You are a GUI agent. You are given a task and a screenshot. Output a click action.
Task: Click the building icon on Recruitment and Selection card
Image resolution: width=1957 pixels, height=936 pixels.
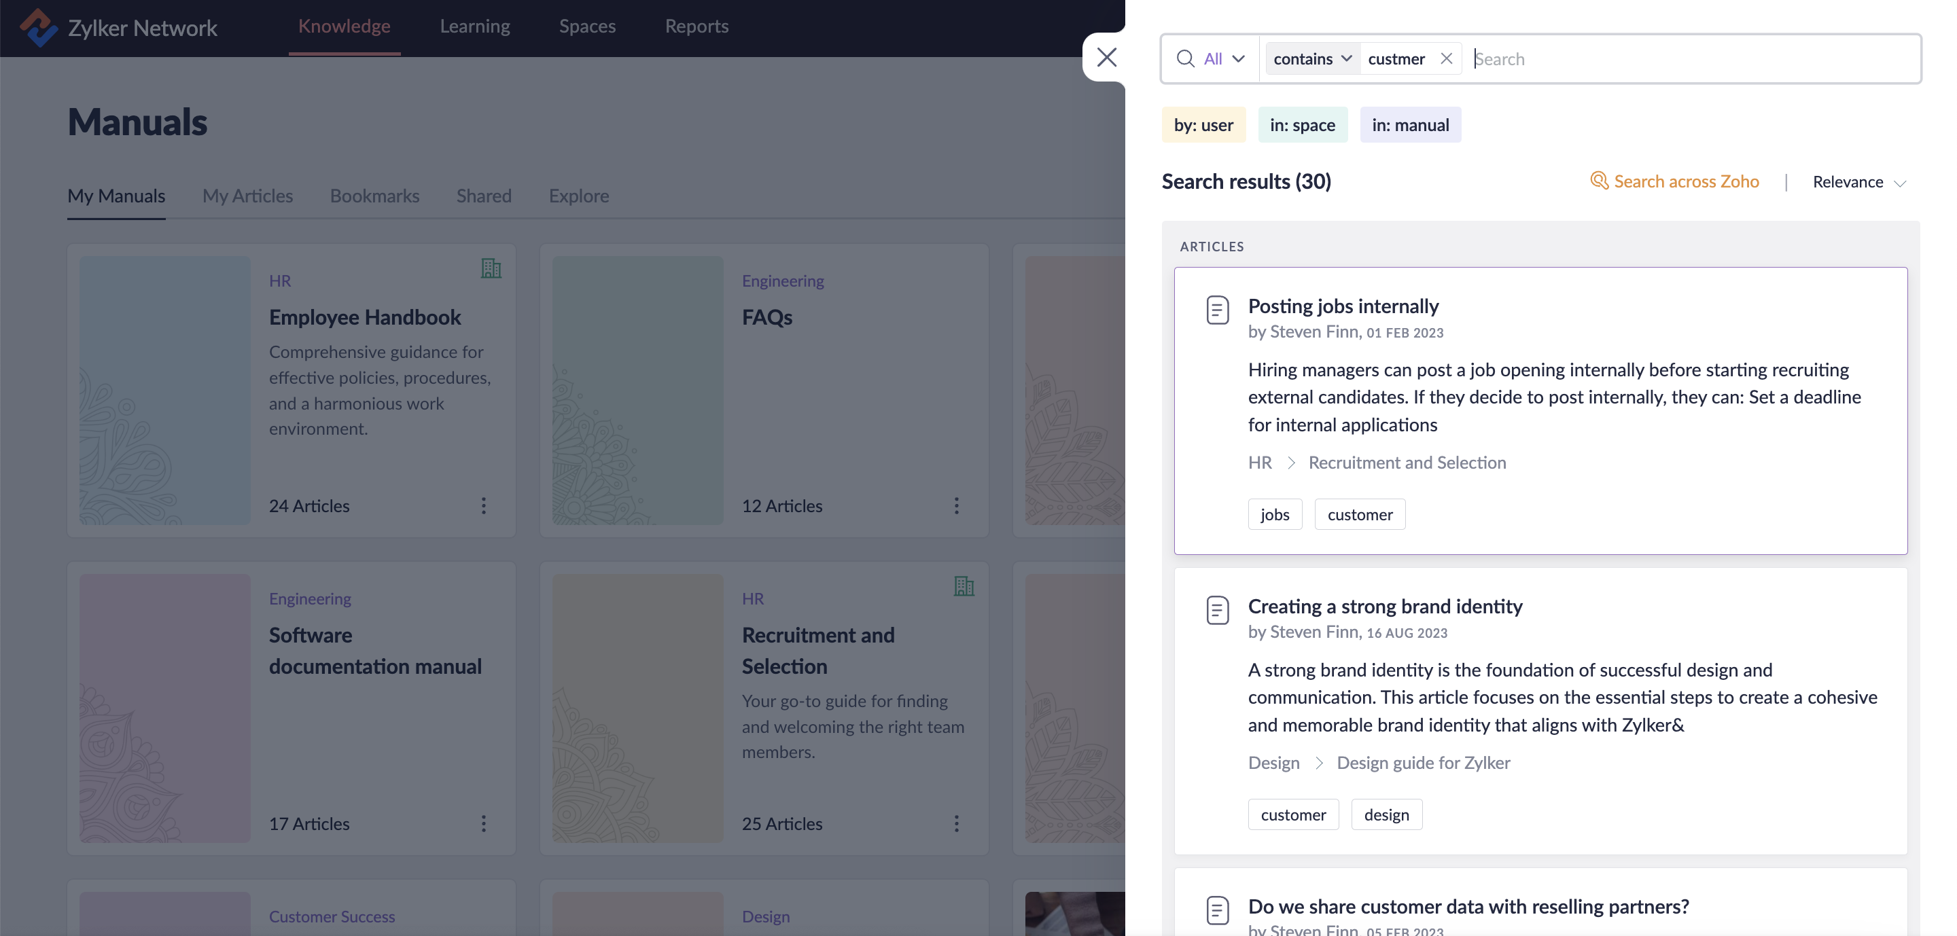point(964,586)
